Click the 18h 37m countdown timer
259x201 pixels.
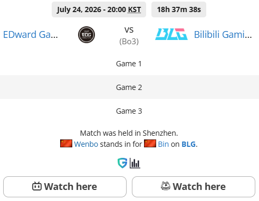coord(179,9)
